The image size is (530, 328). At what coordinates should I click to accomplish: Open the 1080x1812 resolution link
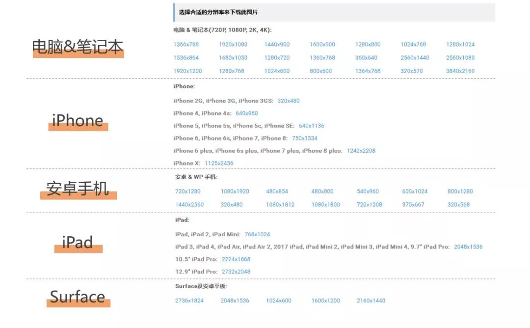click(280, 205)
